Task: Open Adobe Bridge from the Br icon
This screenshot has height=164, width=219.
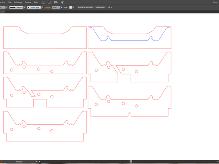Action: [x=43, y=2]
